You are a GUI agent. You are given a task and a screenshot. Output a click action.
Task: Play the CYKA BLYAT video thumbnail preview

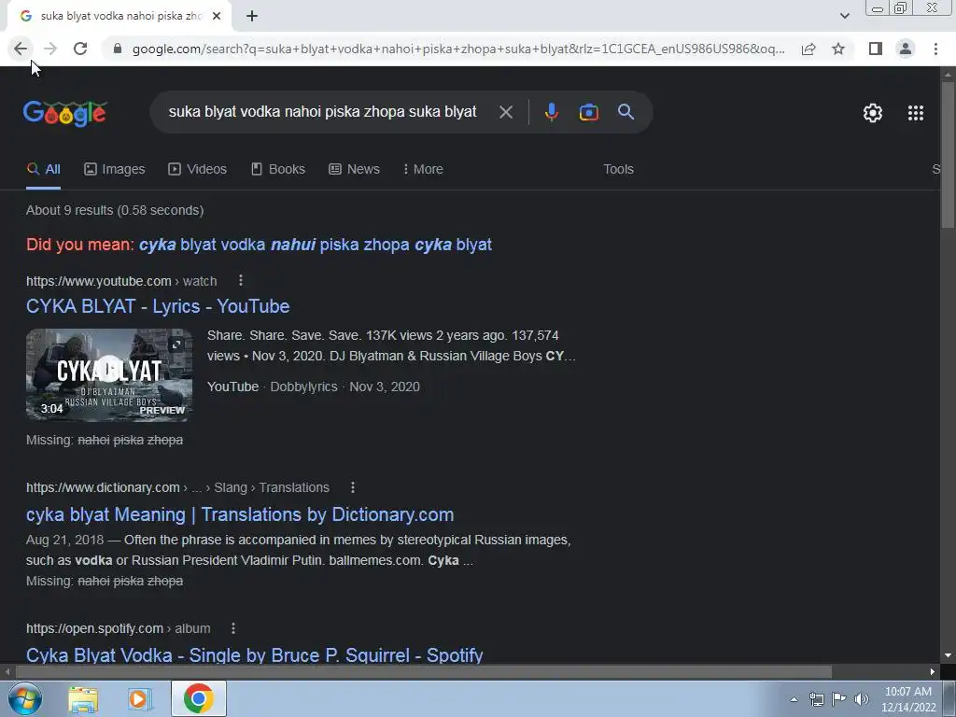point(109,375)
